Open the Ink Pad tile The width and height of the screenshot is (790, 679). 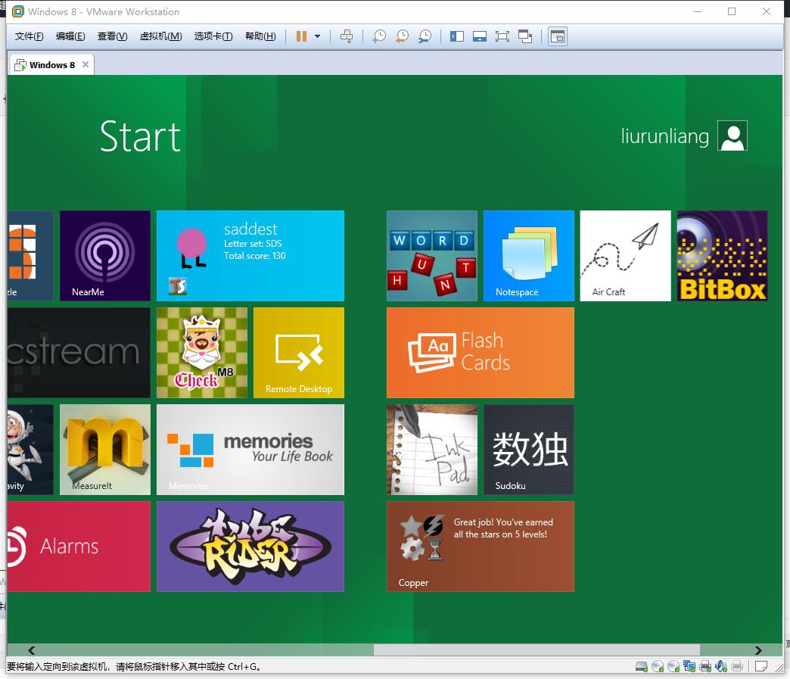432,449
